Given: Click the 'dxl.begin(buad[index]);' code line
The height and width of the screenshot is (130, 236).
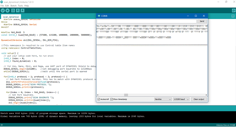Looking at the screenshot, I should pyautogui.click(x=23, y=103).
